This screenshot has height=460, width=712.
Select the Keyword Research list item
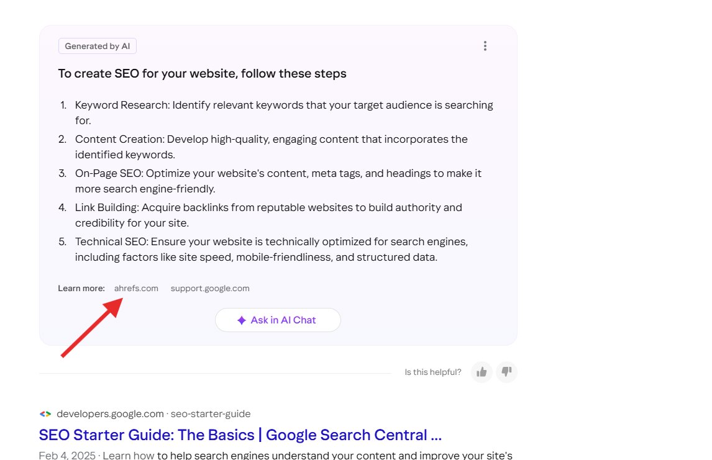coord(283,112)
